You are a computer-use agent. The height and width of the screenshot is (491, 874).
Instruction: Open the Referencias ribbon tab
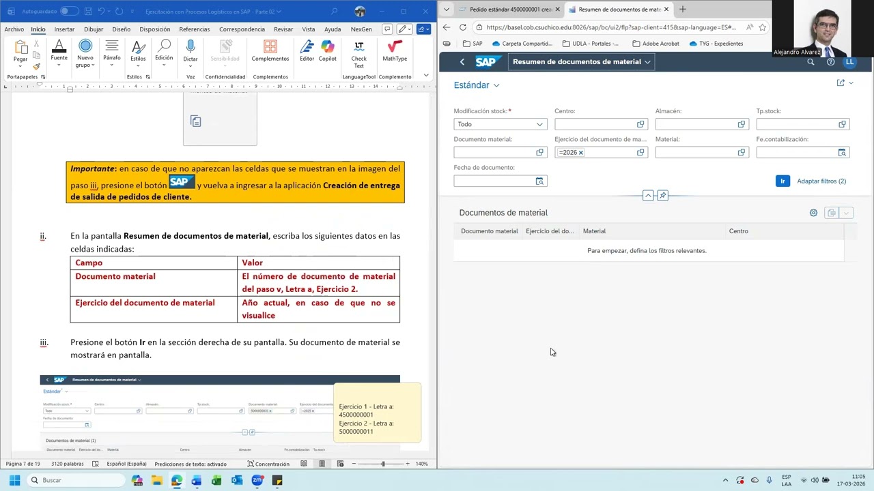pyautogui.click(x=195, y=29)
